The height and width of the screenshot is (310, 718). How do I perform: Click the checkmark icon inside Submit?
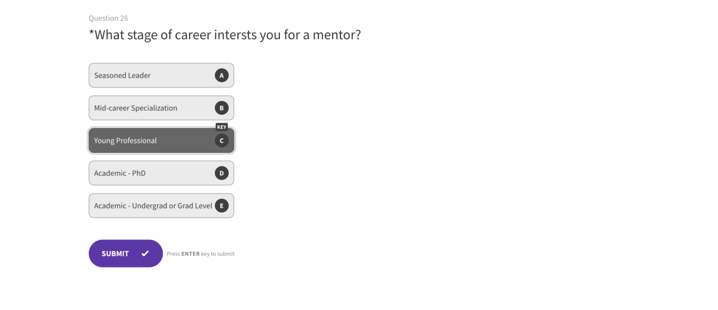pyautogui.click(x=145, y=253)
